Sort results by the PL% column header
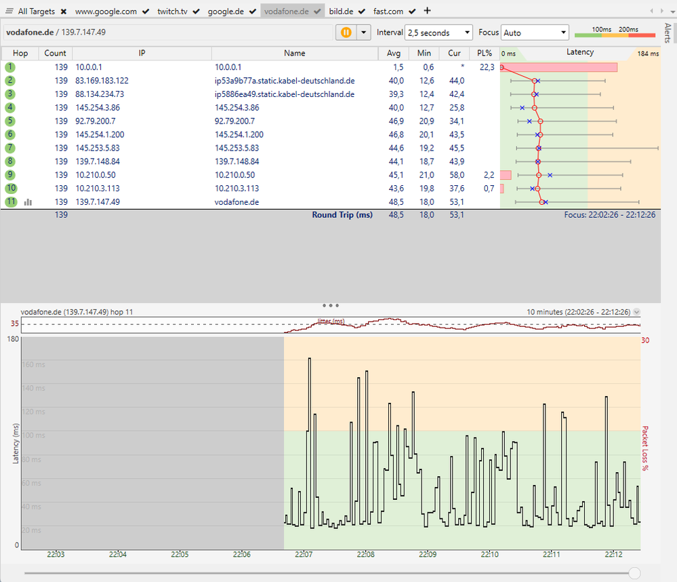Image resolution: width=677 pixels, height=582 pixels. tap(483, 53)
